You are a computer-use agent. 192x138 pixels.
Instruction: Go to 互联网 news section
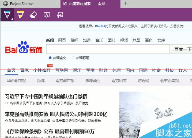pos(61,70)
